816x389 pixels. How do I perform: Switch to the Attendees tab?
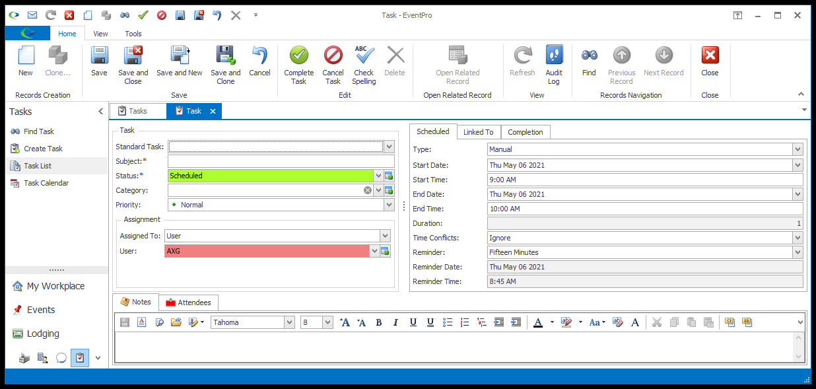point(188,302)
